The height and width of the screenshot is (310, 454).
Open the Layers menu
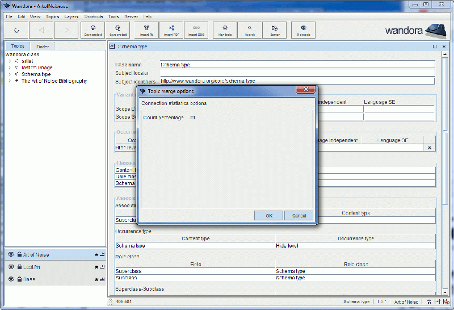point(71,16)
